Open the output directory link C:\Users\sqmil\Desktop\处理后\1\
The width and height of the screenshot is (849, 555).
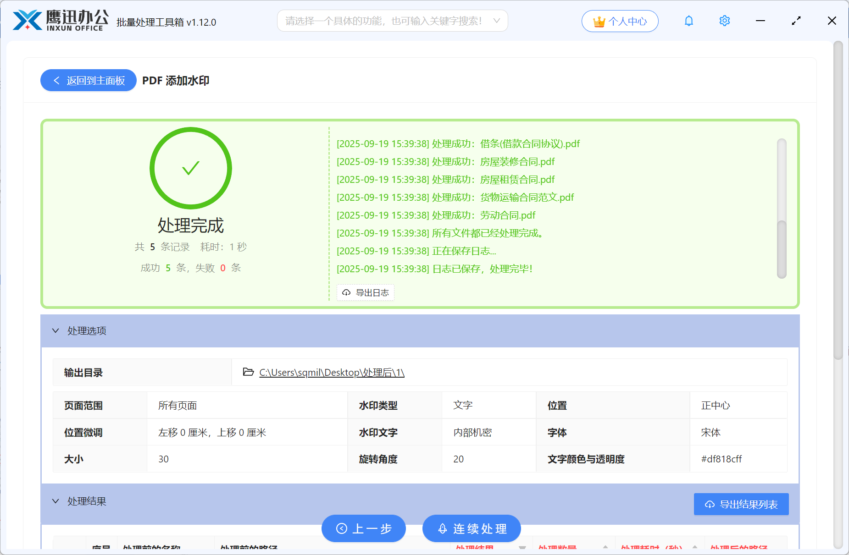331,372
